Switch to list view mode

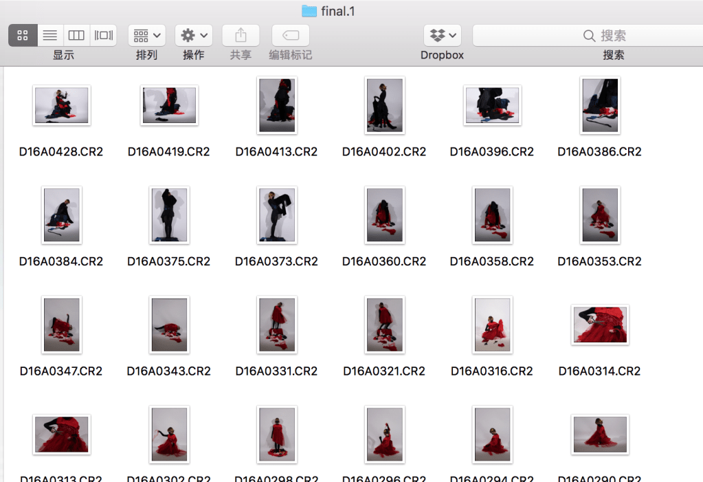coord(49,35)
